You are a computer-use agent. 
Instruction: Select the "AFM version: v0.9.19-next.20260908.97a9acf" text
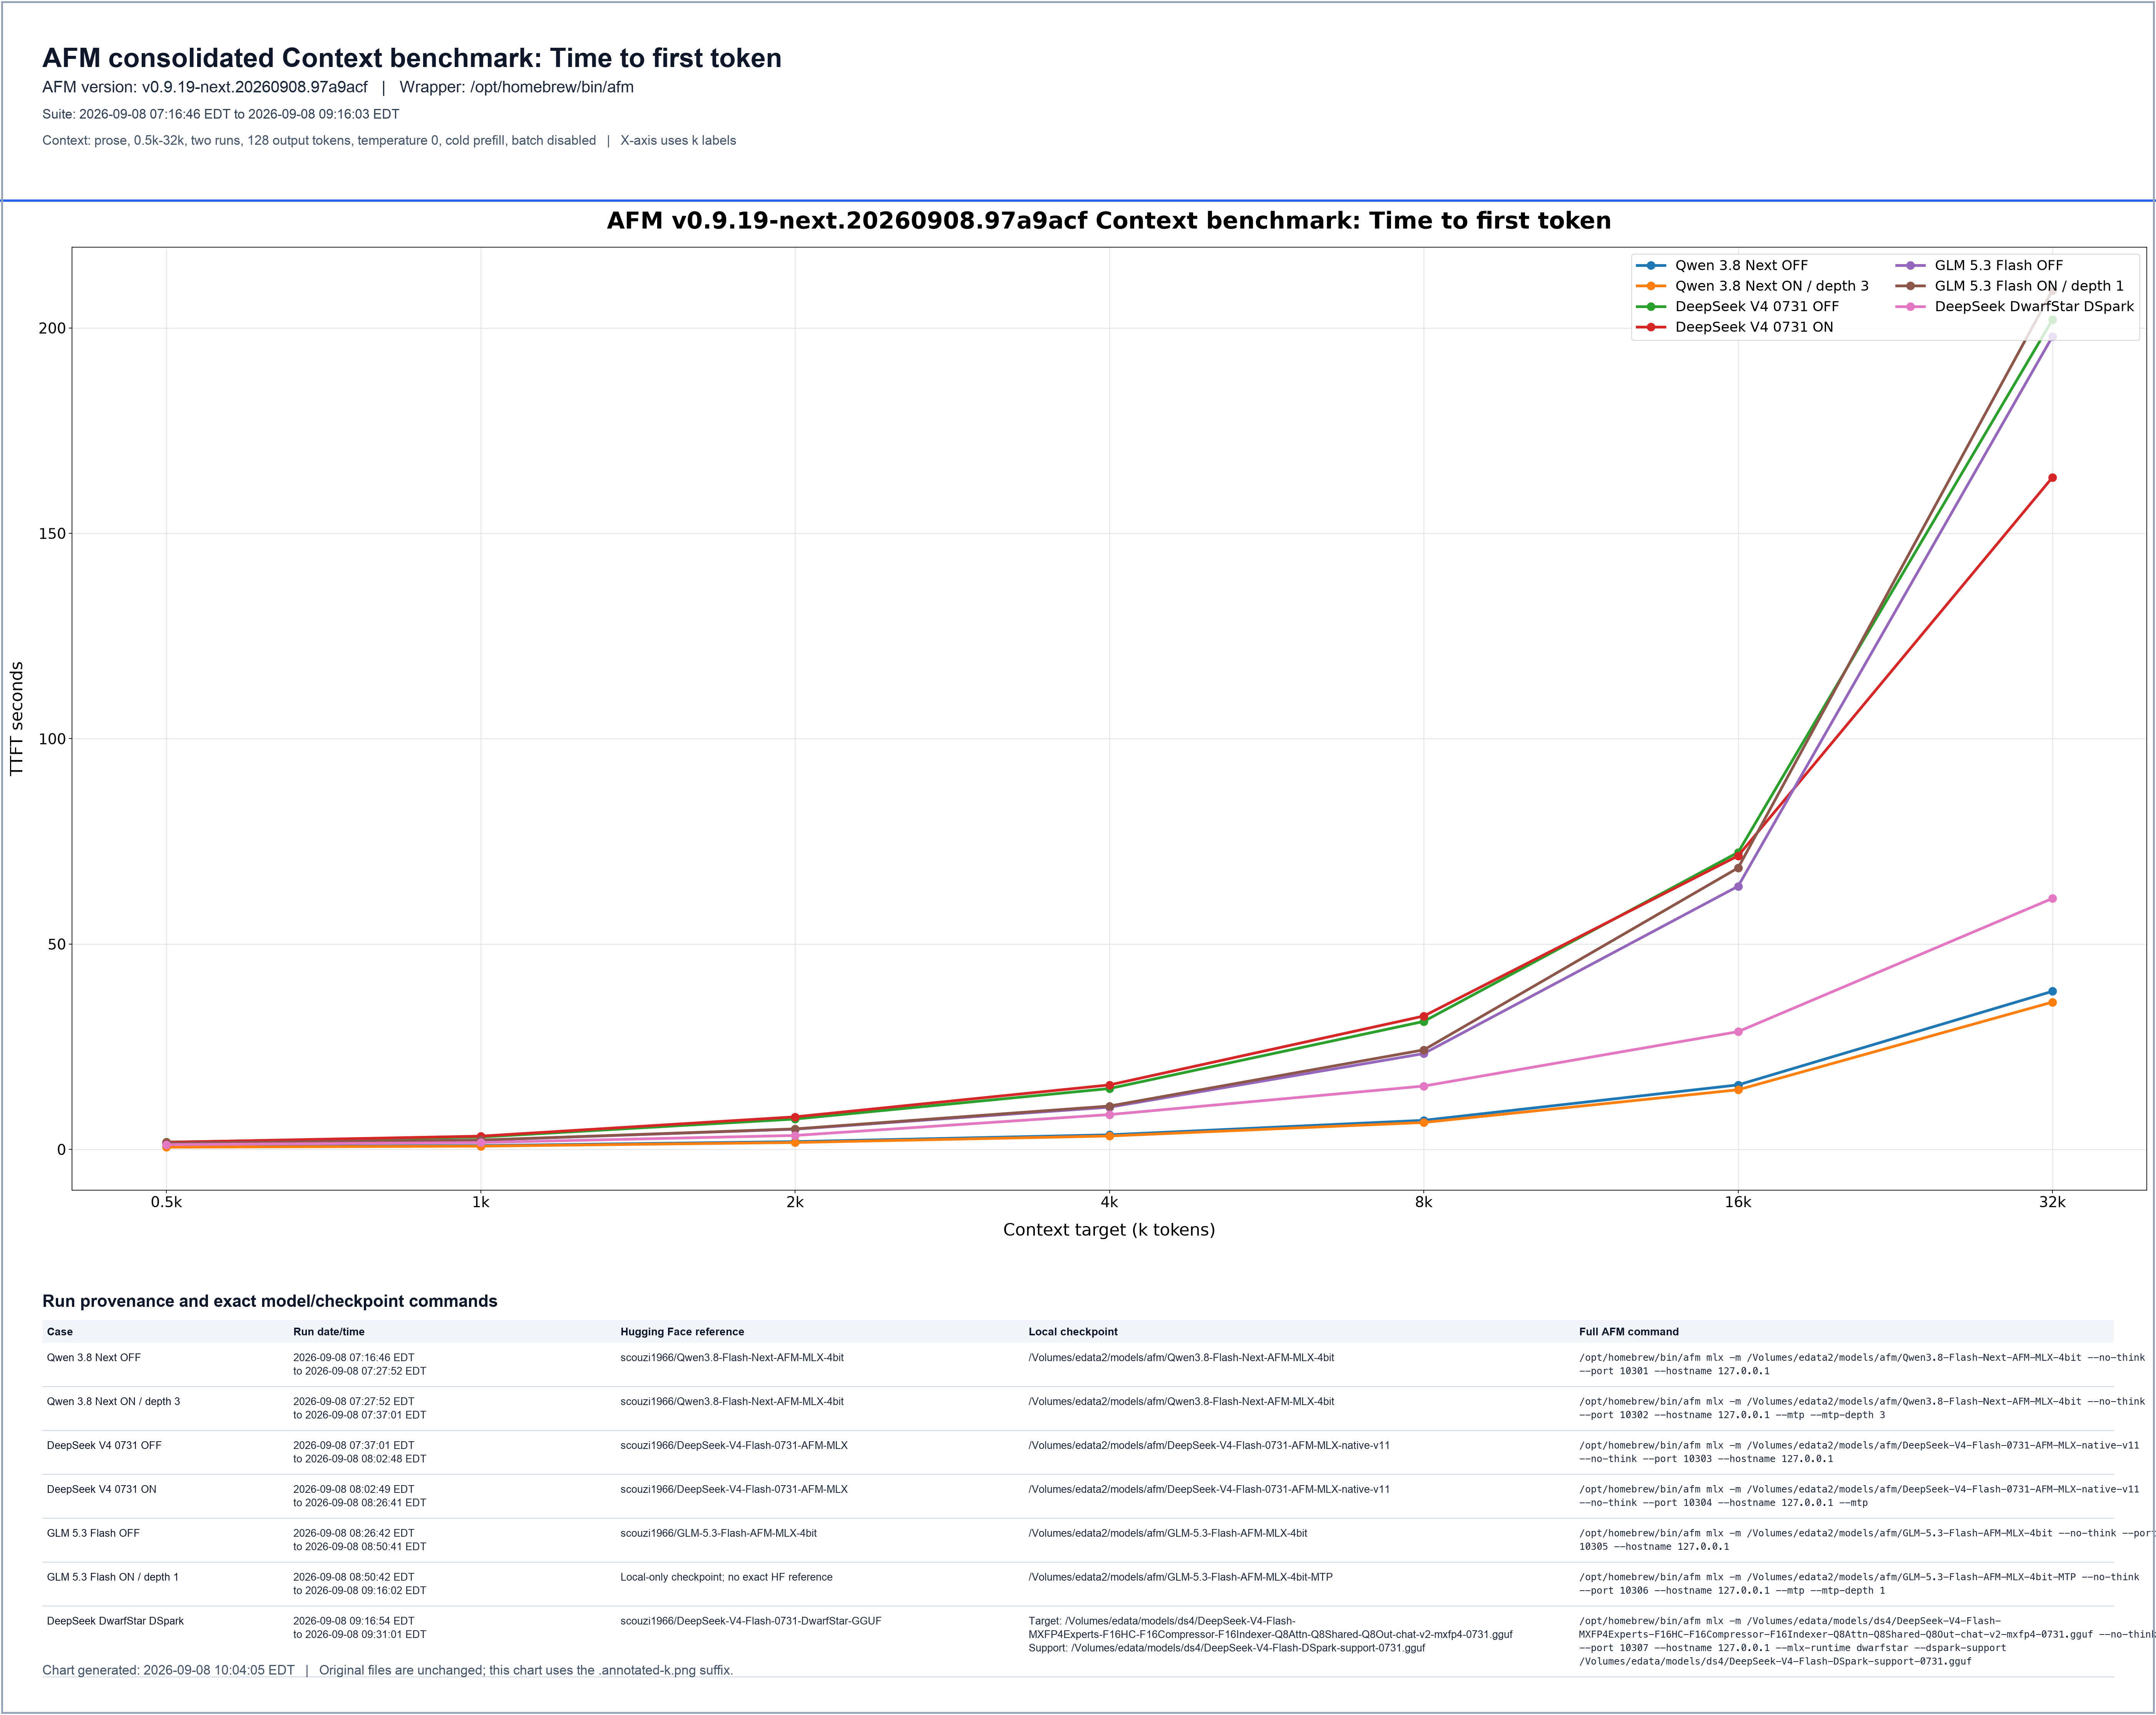coord(205,87)
